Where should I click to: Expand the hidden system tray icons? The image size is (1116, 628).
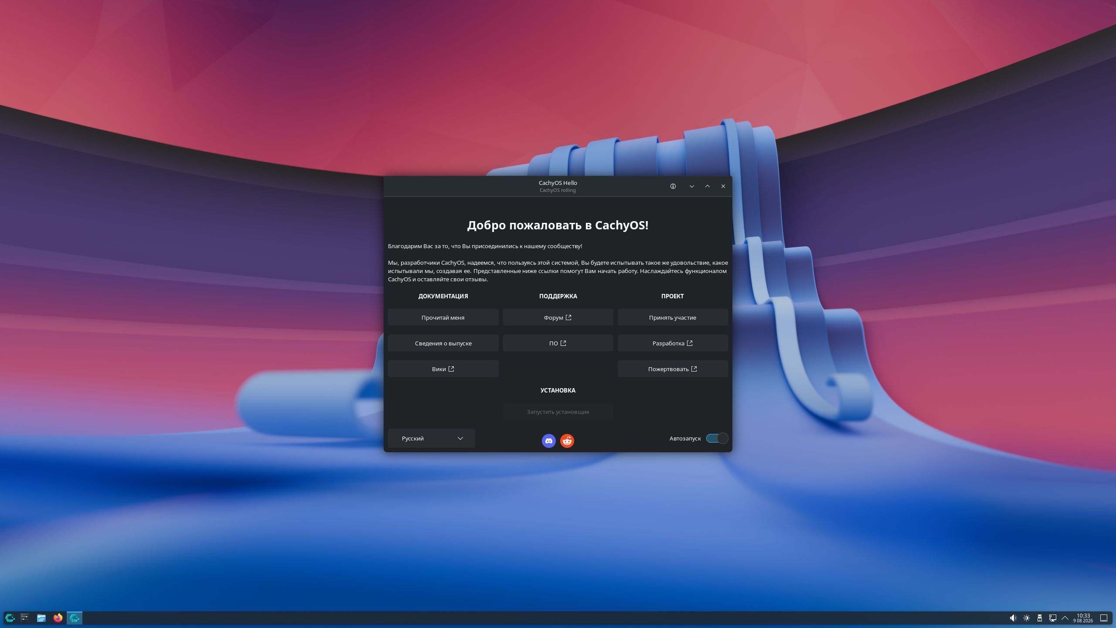(x=1065, y=618)
